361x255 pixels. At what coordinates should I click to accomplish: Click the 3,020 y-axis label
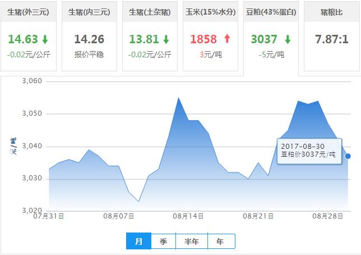pyautogui.click(x=32, y=210)
